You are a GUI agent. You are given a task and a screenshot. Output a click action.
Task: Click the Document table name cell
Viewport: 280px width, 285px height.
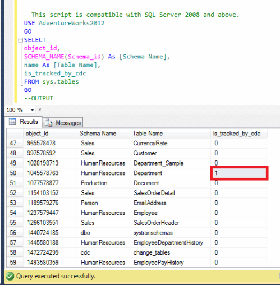coord(170,183)
